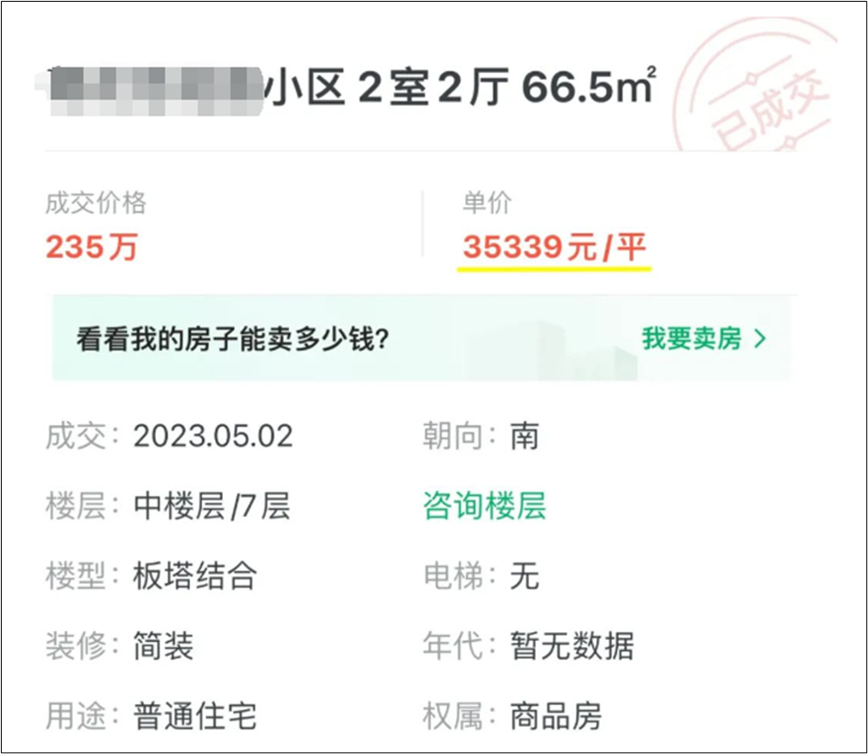Click the 成交价格 label
The height and width of the screenshot is (754, 868).
coord(96,202)
